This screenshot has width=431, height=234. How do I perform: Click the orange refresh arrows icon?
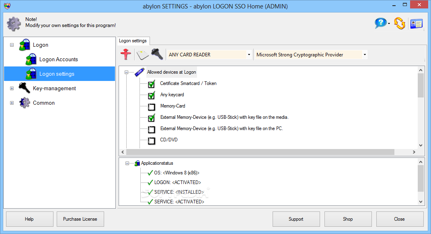[399, 23]
